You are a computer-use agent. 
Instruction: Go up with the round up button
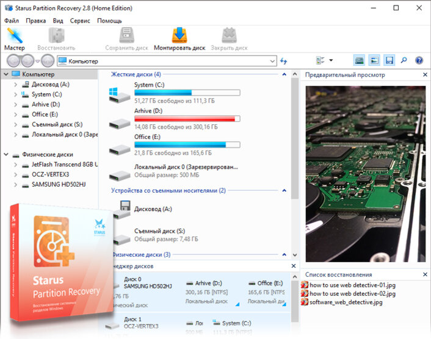48,60
